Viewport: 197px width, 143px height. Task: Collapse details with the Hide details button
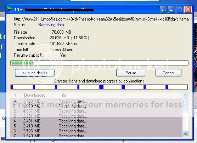pos(35,73)
